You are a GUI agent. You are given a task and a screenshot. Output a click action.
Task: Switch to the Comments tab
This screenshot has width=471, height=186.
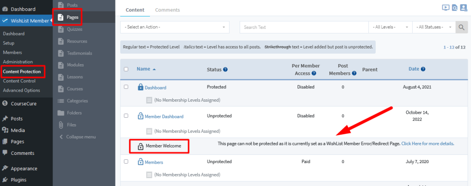pos(167,10)
